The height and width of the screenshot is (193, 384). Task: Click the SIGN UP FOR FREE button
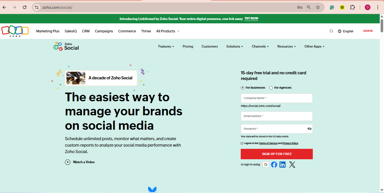point(277,154)
